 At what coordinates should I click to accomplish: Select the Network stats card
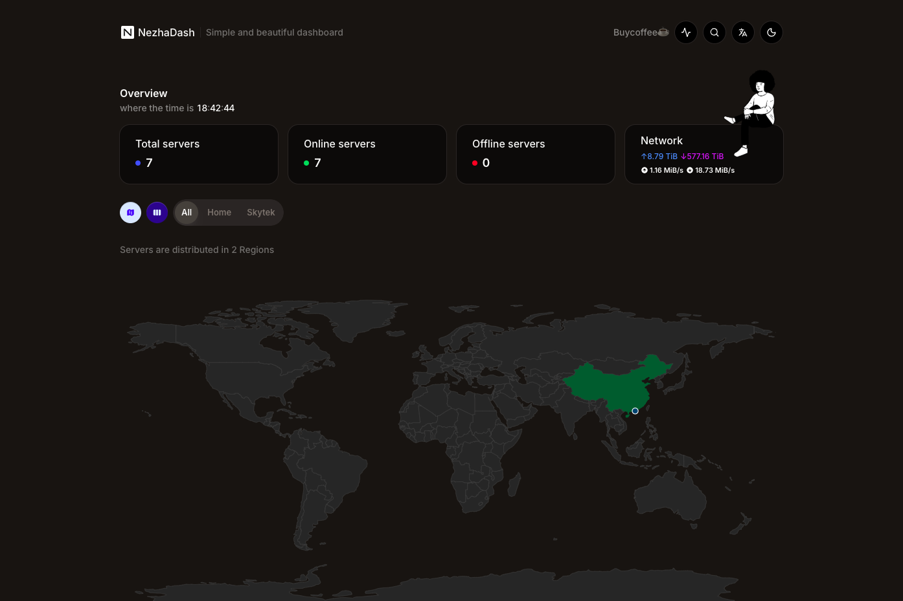click(x=704, y=154)
